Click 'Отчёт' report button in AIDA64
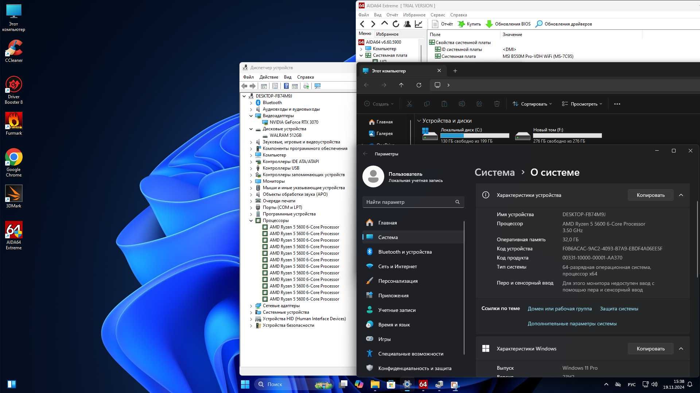This screenshot has width=700, height=393. pyautogui.click(x=442, y=24)
